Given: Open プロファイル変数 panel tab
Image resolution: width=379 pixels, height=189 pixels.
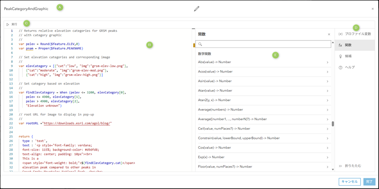Looking at the screenshot, I should pos(355,34).
